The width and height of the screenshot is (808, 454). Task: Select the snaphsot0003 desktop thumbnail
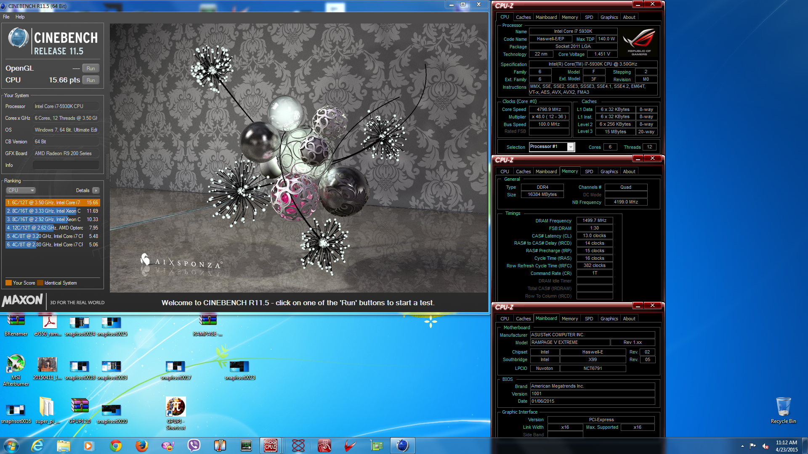112,370
